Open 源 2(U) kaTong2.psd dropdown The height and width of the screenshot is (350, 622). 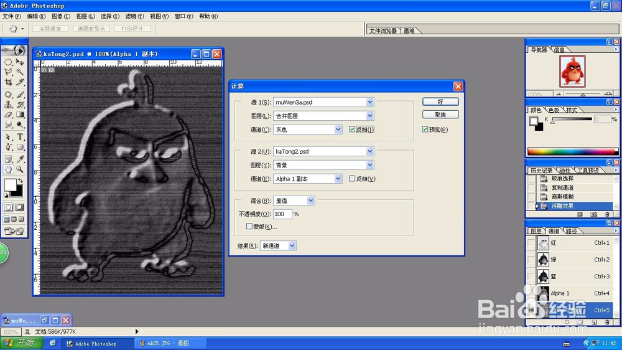(369, 151)
